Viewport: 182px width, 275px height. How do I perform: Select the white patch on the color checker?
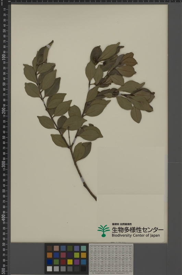49,269
